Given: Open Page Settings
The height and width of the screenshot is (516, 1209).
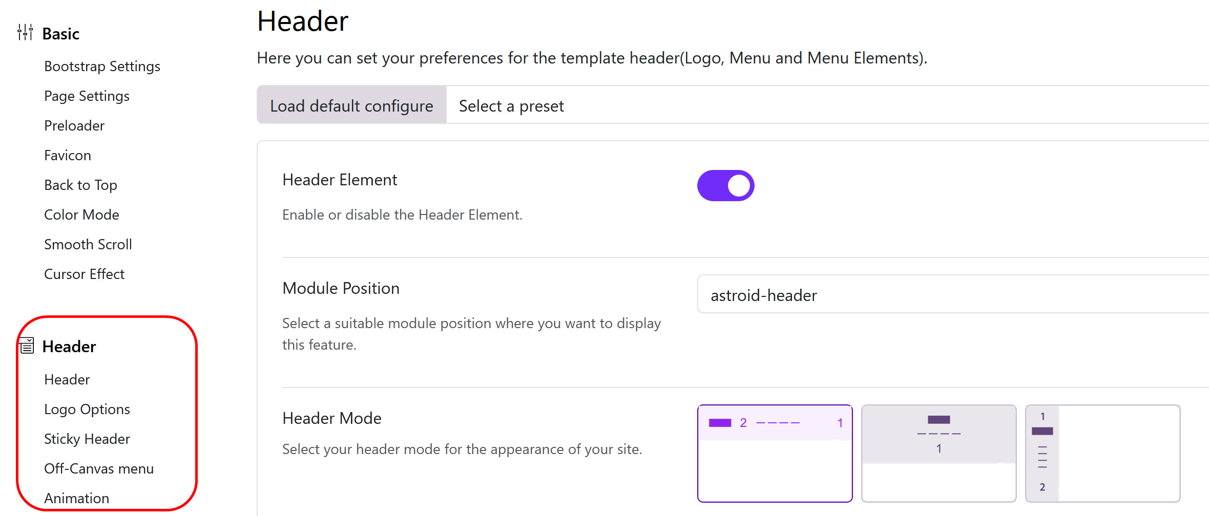Looking at the screenshot, I should 87,96.
